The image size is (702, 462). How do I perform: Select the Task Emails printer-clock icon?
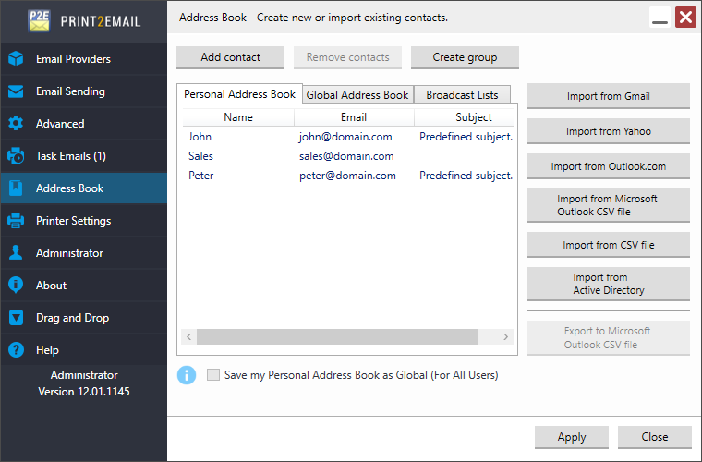pyautogui.click(x=16, y=156)
